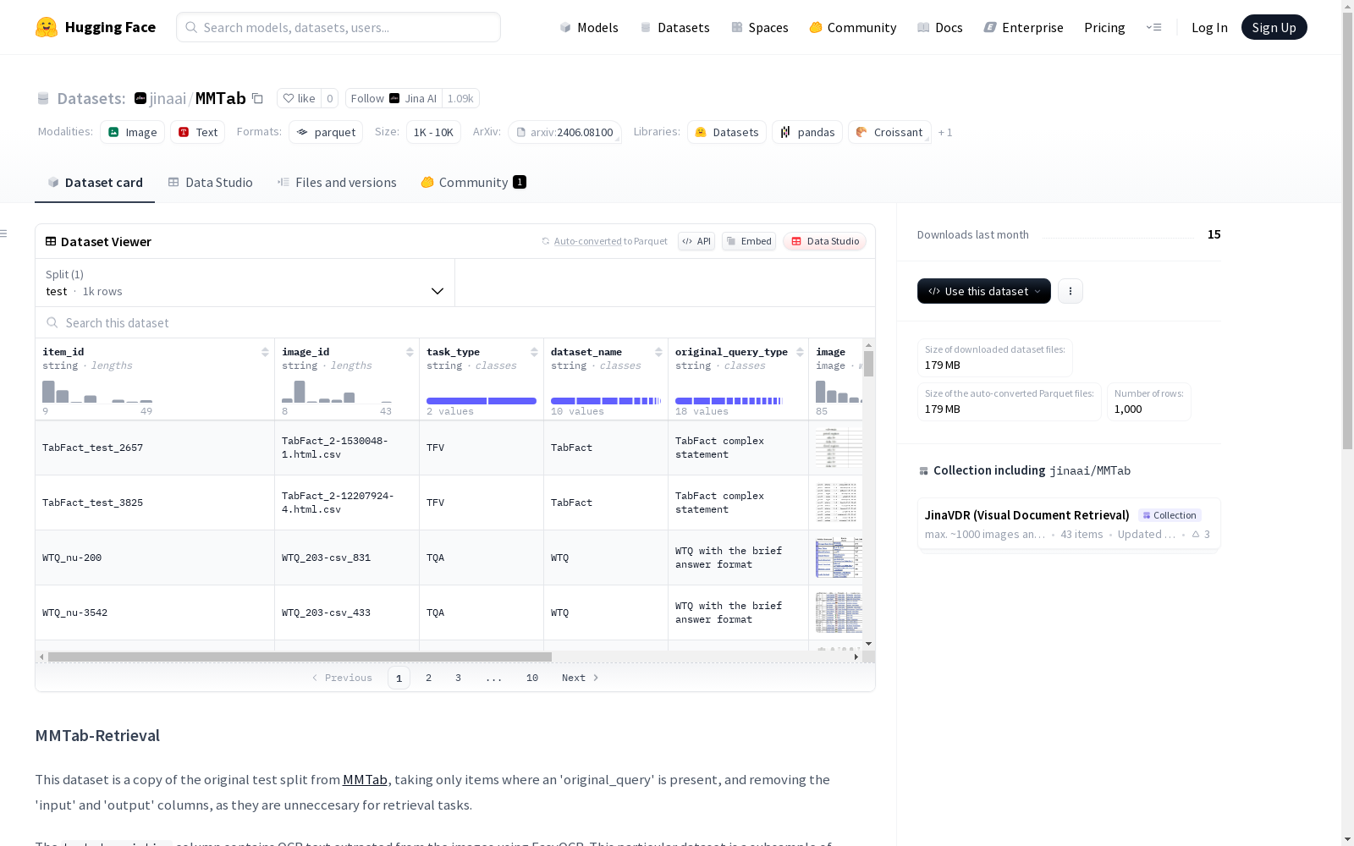Click the image_id lengths histogram

[337, 392]
